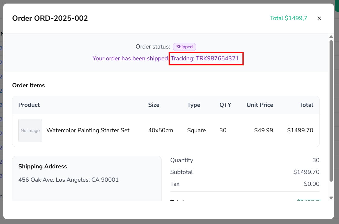Click the Order ORD-2025-002 title
Screen dimensions: 339x224
click(x=50, y=18)
